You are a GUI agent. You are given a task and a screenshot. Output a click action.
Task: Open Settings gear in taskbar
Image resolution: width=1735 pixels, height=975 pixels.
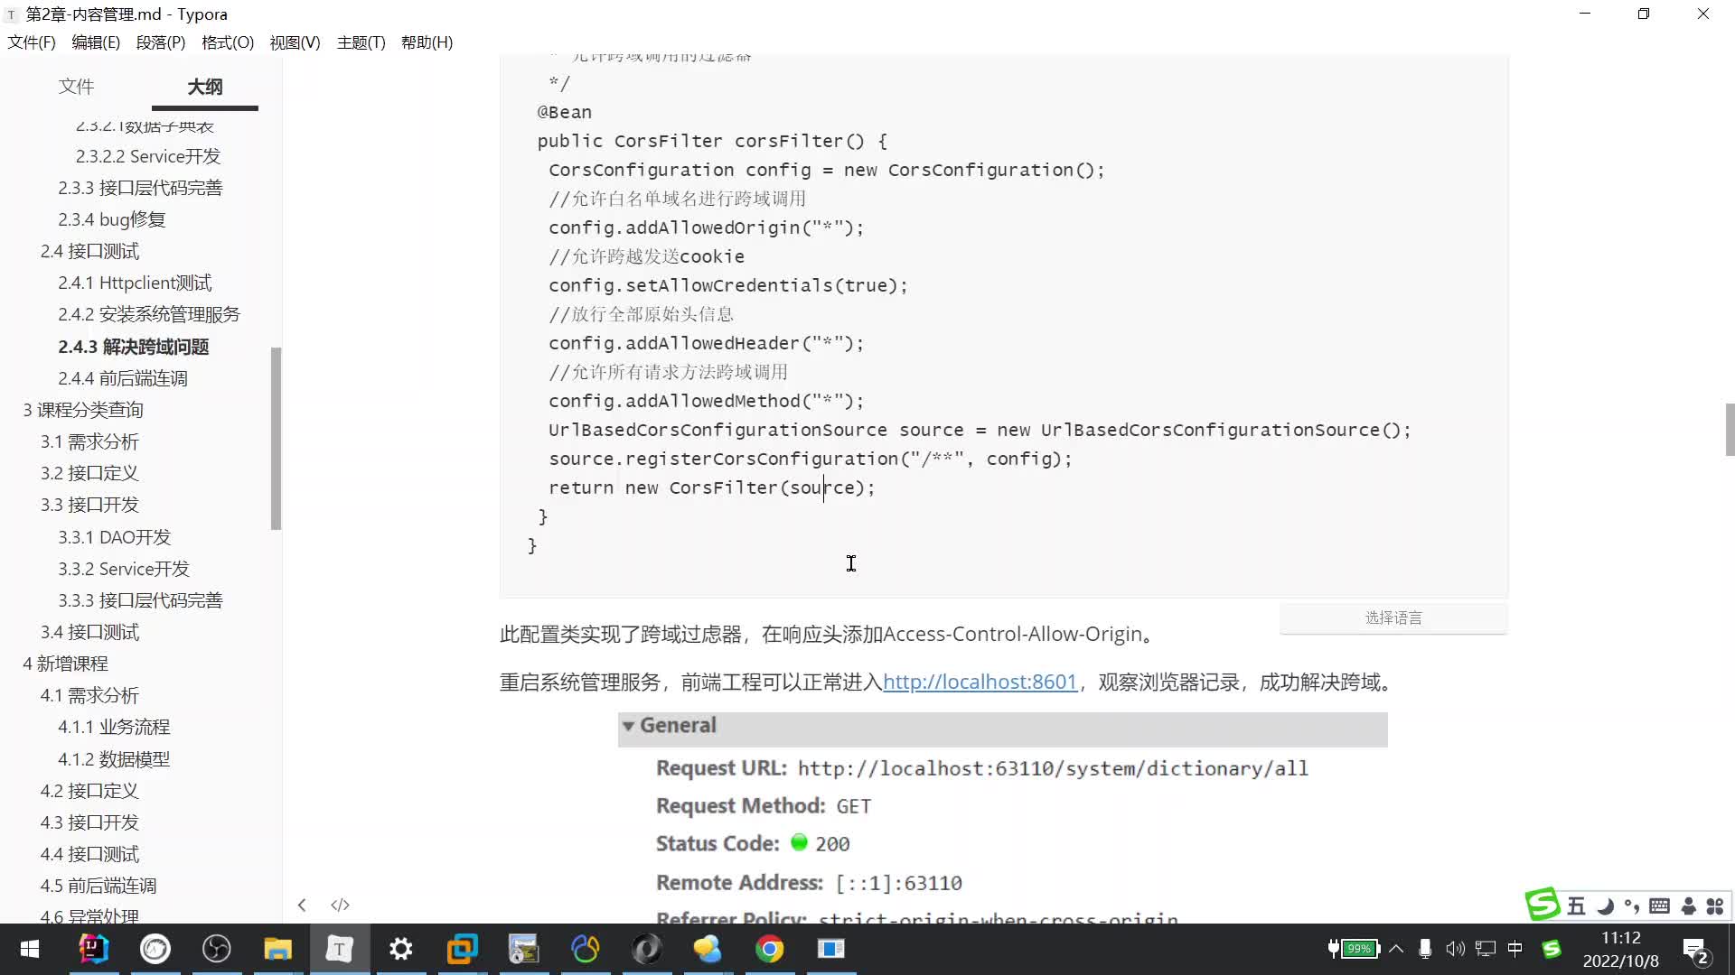coord(400,949)
